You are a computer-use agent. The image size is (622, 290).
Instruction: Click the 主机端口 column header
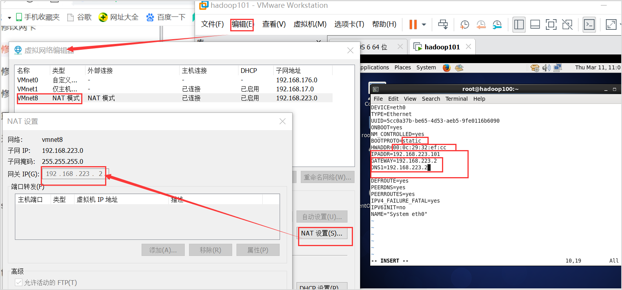(33, 199)
